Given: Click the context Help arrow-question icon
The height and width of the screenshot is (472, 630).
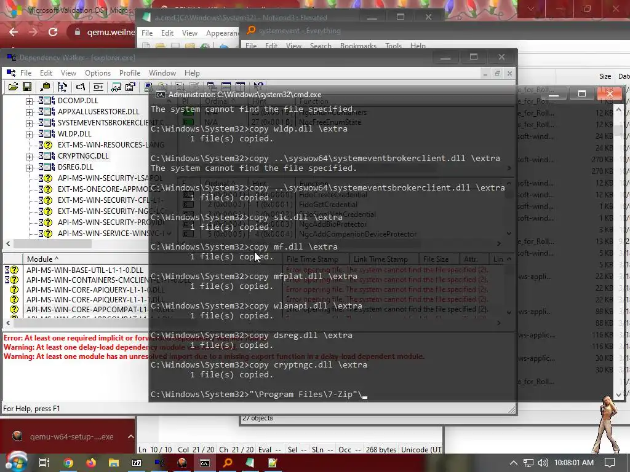Looking at the screenshot, I should [x=258, y=87].
